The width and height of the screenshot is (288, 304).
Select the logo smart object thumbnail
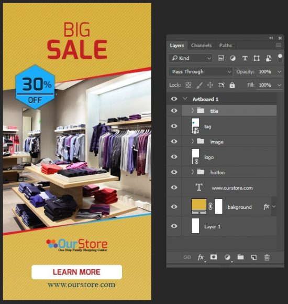(195, 156)
